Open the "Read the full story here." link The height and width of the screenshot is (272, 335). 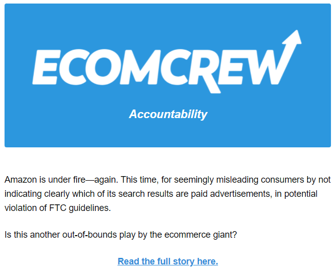pos(167,261)
